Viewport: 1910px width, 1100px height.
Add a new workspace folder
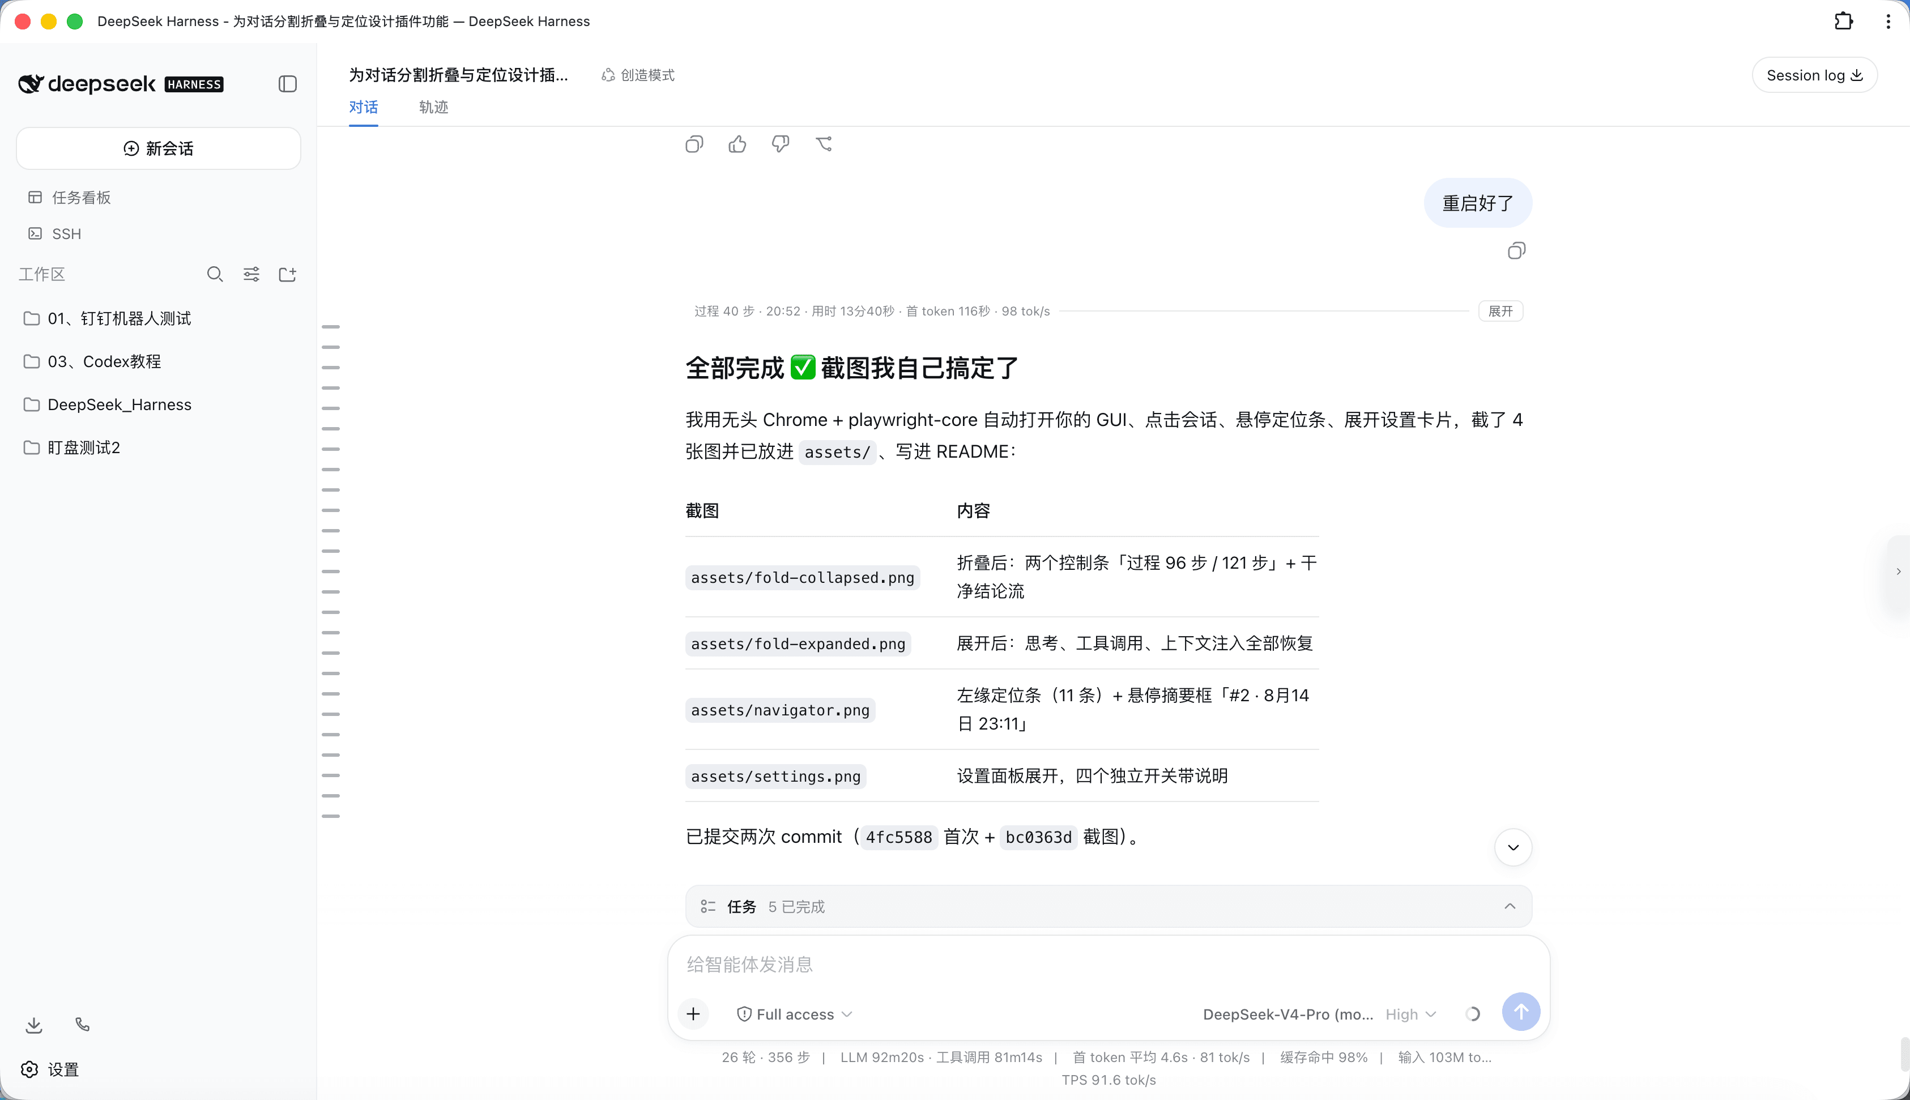tap(288, 274)
